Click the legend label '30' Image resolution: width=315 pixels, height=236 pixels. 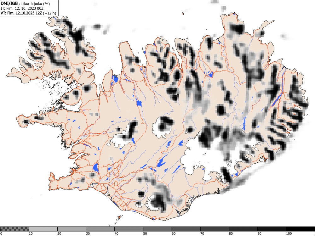[x=88, y=233]
